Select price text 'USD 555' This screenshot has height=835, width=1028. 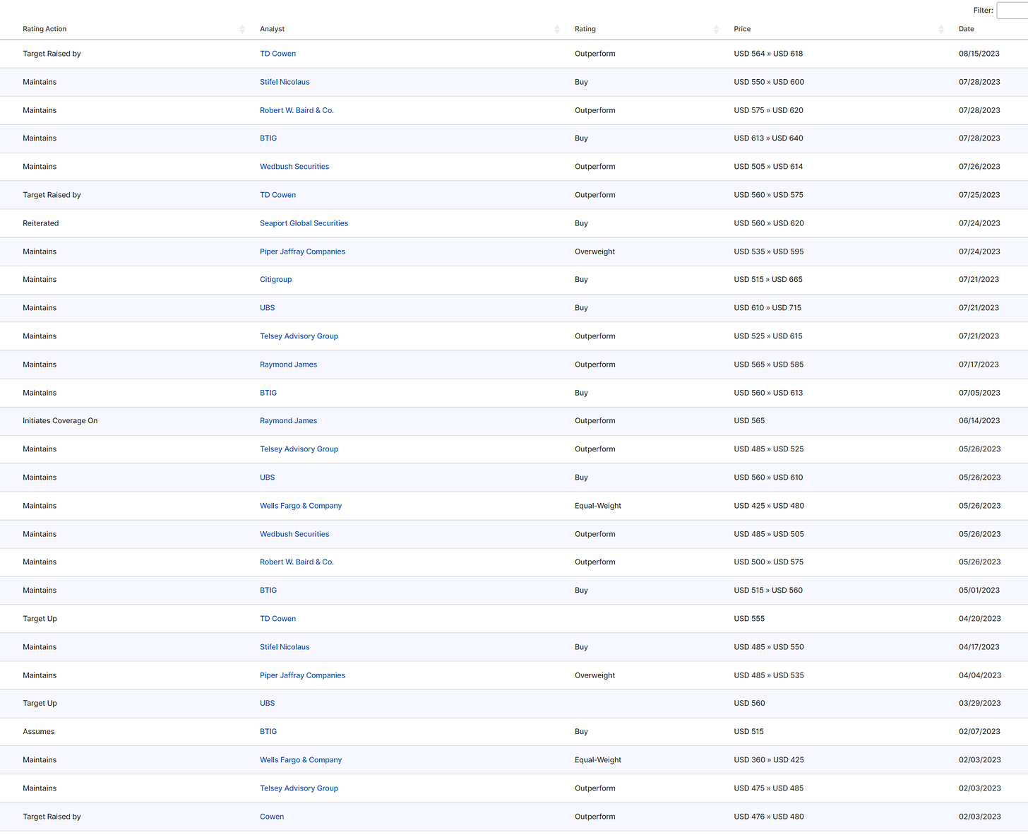(x=749, y=619)
